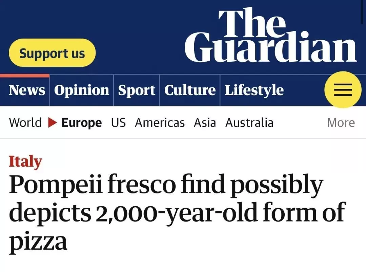Open the Asia news link
366x272 pixels.
(x=205, y=123)
